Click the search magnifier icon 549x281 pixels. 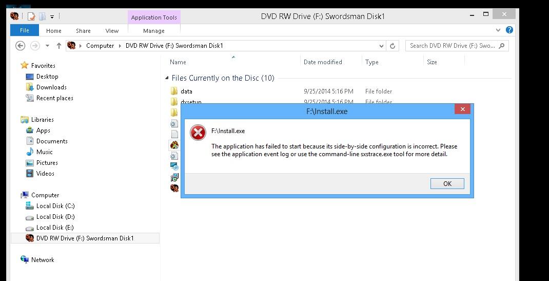[x=502, y=46]
